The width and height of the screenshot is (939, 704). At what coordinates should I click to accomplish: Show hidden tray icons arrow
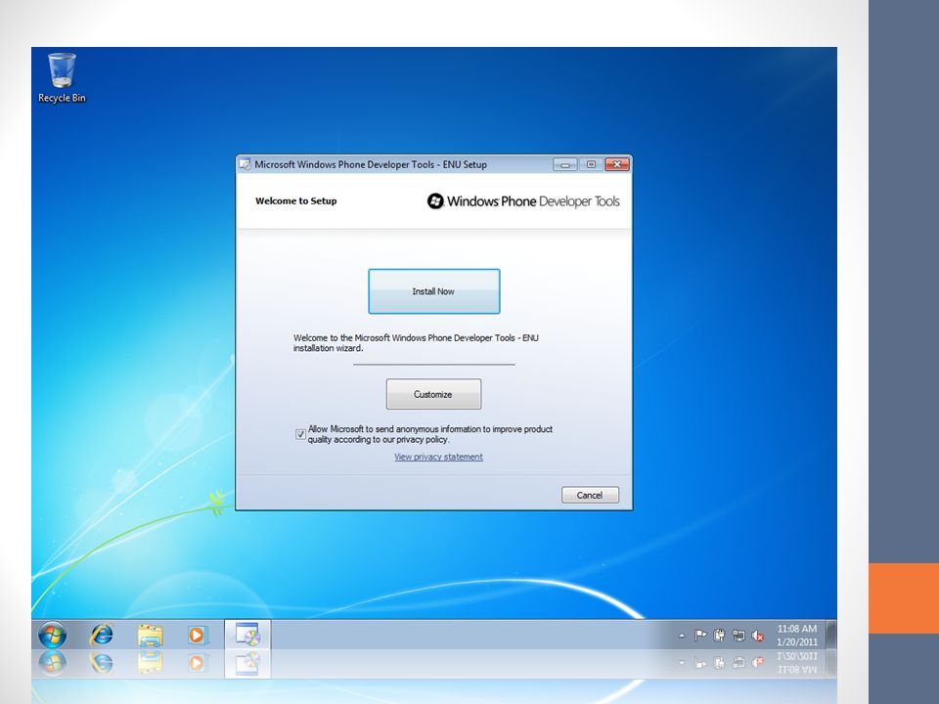point(682,636)
